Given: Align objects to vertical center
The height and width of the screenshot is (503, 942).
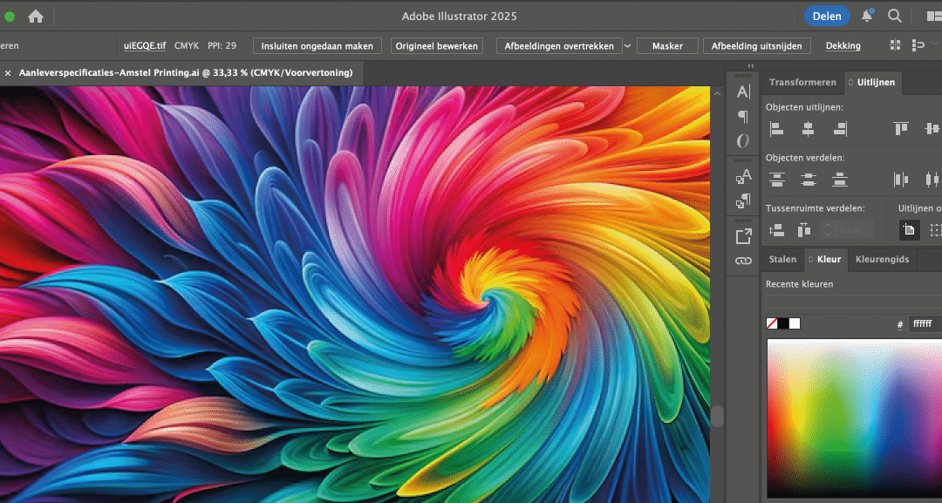Looking at the screenshot, I should (x=932, y=128).
